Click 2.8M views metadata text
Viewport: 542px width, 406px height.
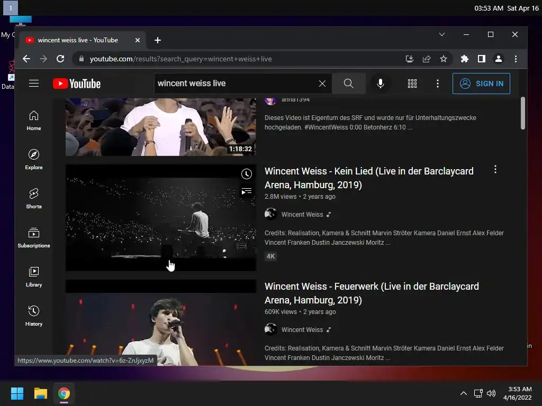(281, 197)
